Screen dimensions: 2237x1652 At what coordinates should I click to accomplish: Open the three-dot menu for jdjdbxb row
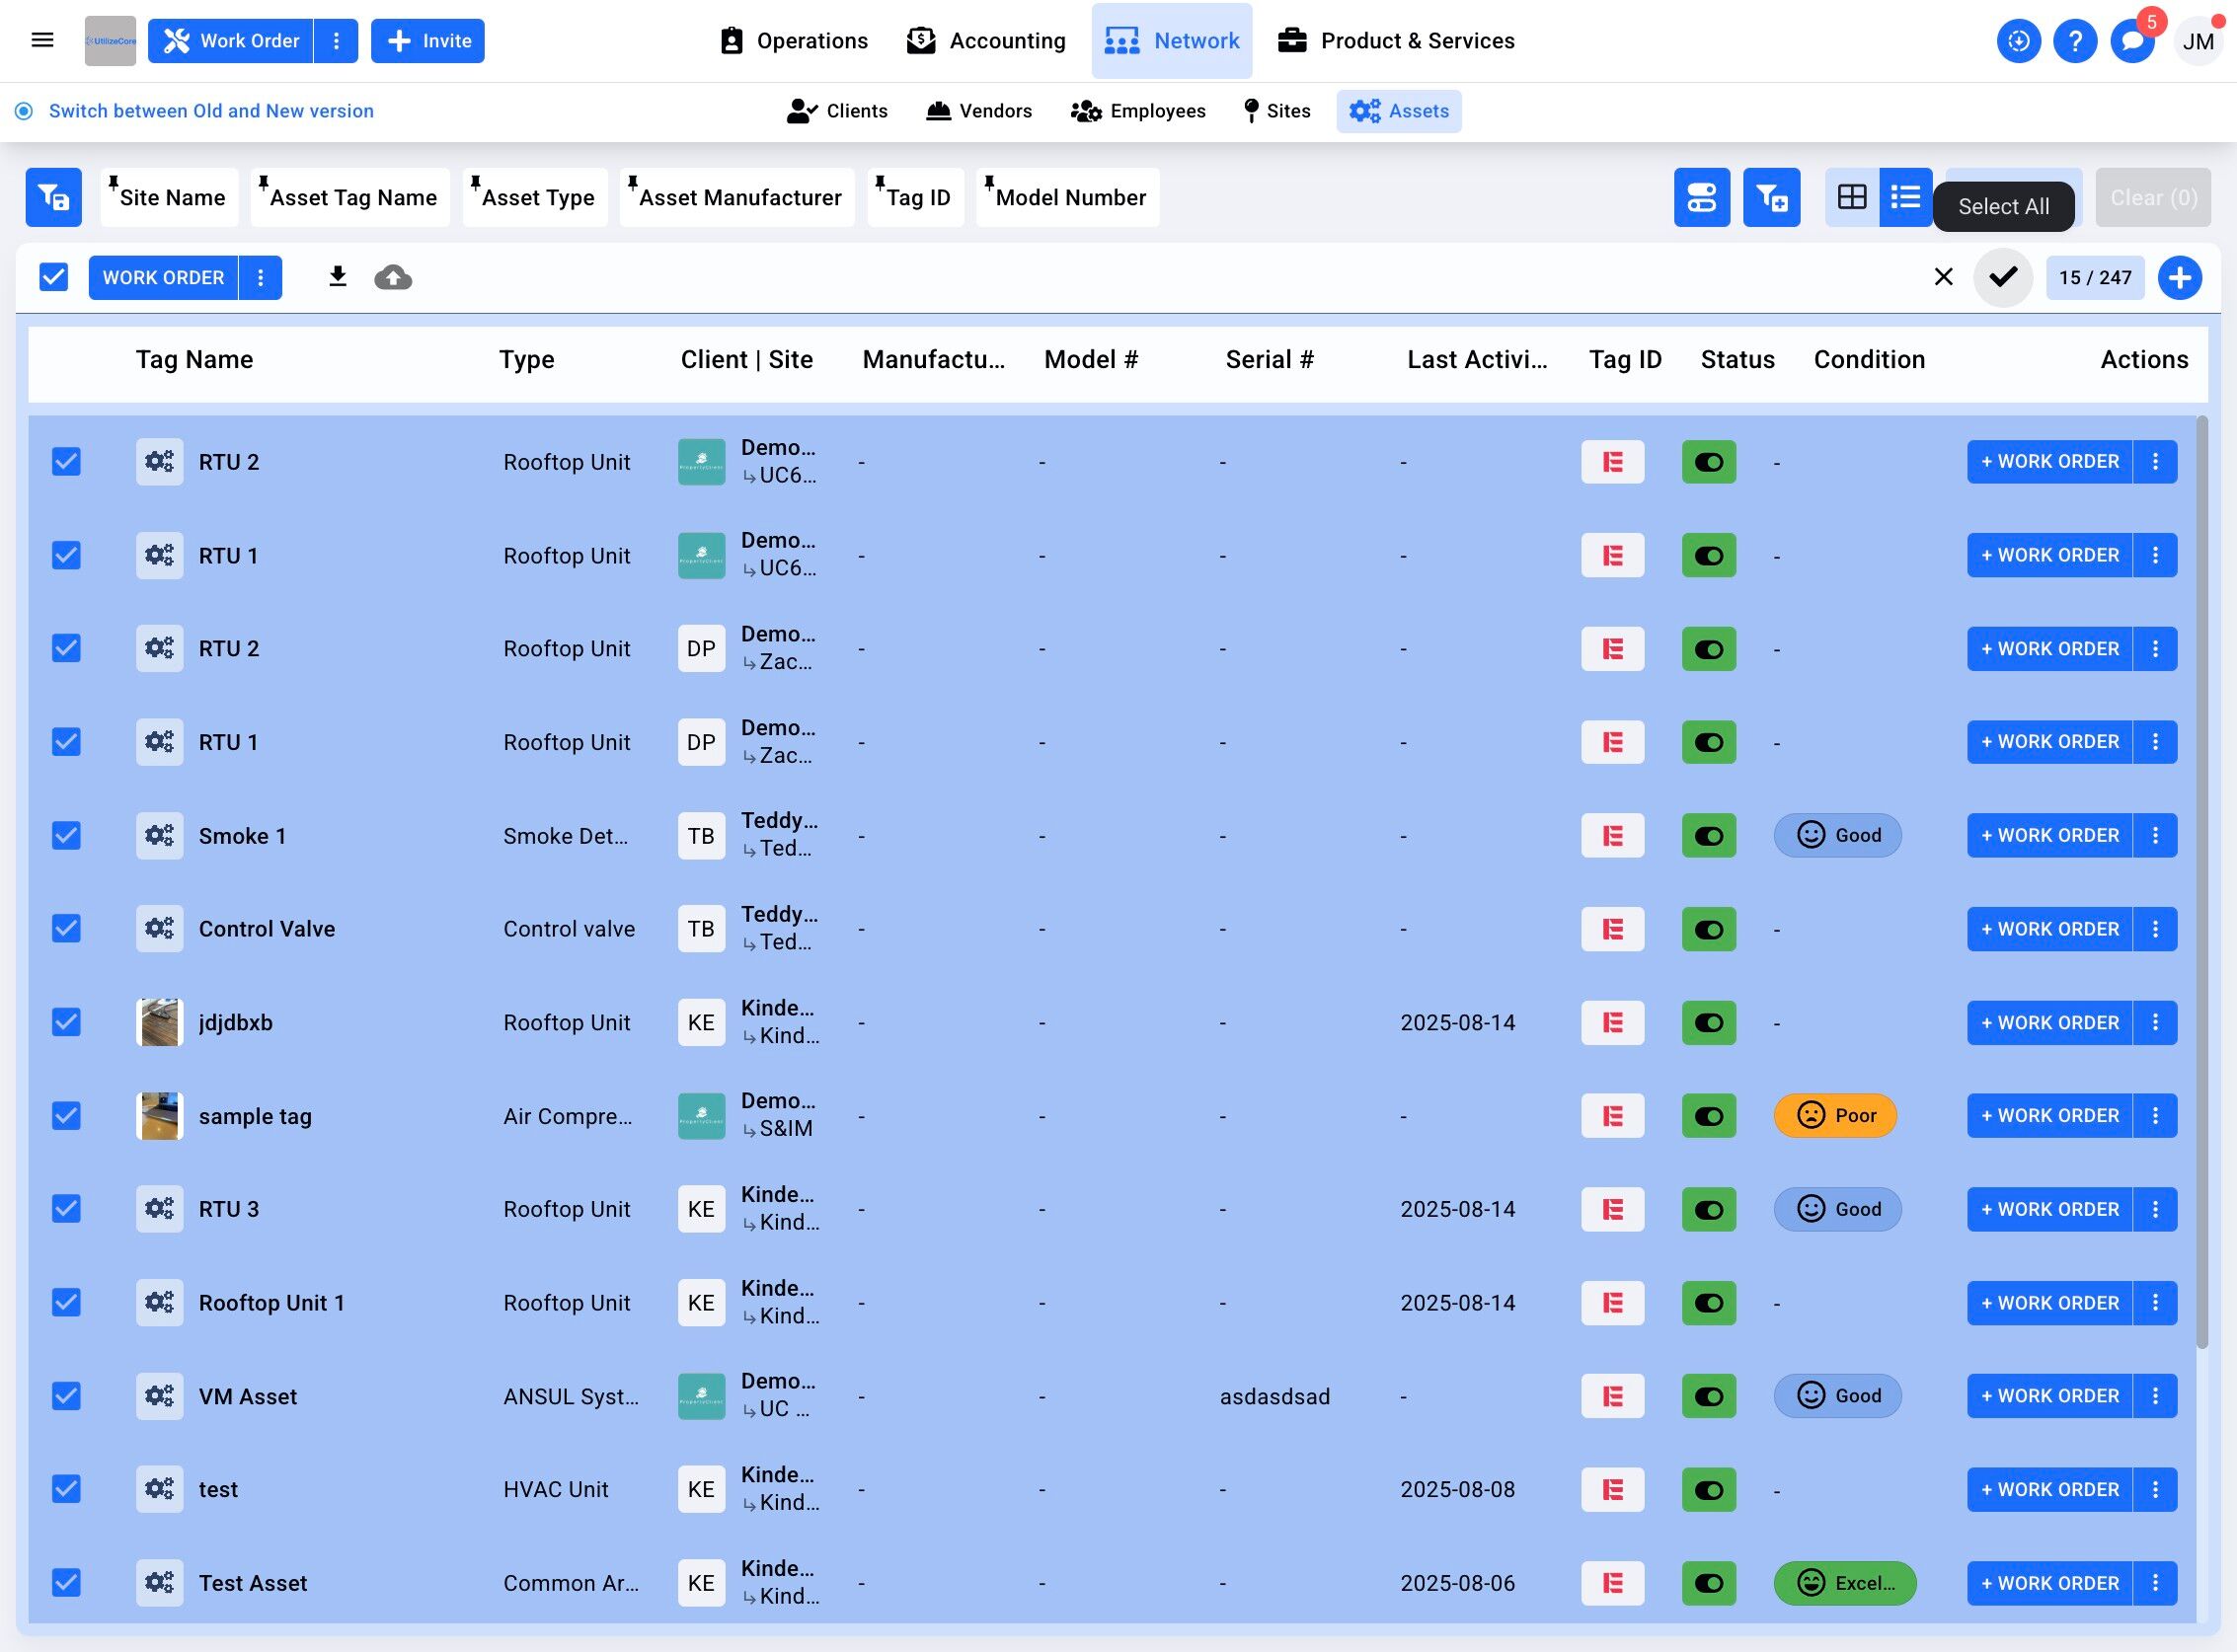click(x=2155, y=1022)
